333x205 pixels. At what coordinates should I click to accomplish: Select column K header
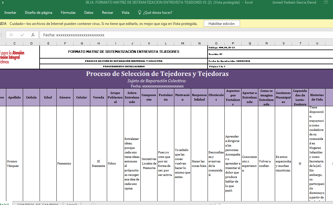[149, 43]
